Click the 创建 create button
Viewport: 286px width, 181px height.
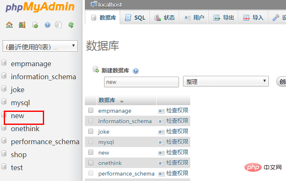point(281,82)
